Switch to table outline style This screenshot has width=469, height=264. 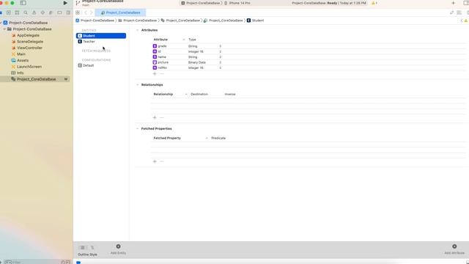[x=83, y=248]
